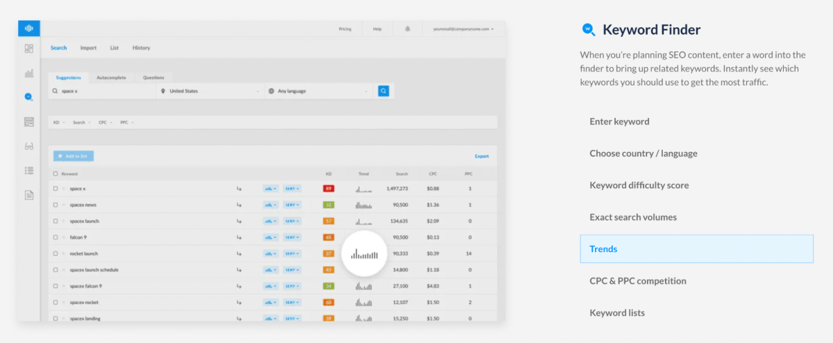Screen dimensions: 833x343
Task: Click the blue search magnifier button
Action: coord(383,91)
